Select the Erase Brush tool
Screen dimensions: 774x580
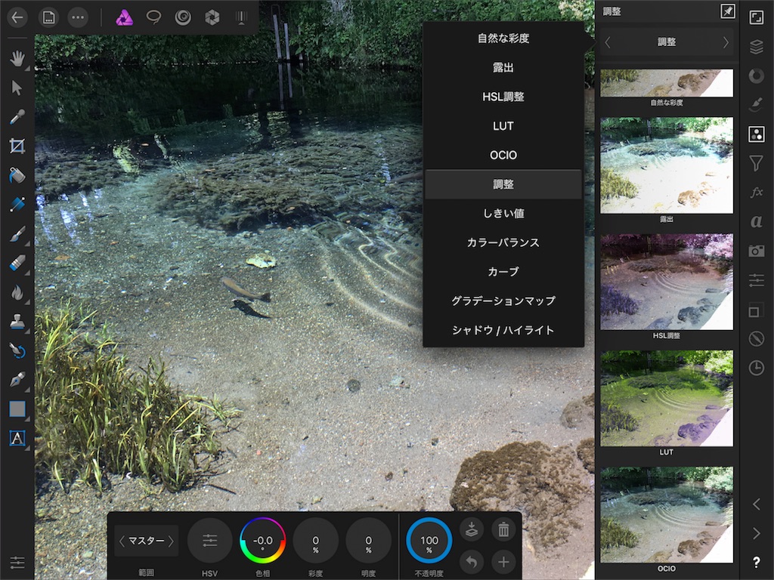coord(17,263)
